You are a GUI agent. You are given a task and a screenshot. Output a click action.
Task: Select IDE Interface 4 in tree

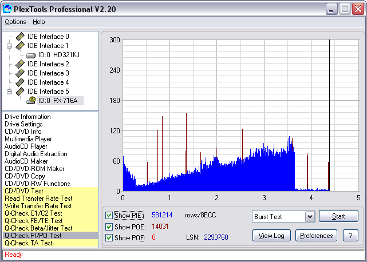click(48, 82)
